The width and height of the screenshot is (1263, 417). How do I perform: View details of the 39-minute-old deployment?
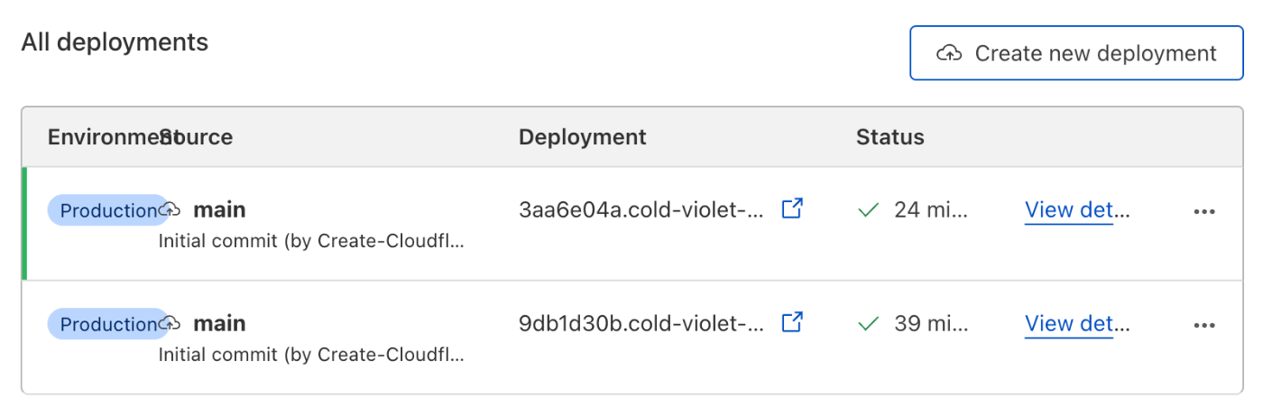click(x=1077, y=324)
